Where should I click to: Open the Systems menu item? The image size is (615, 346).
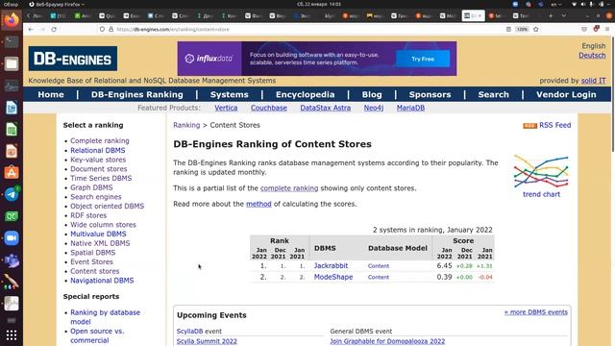tap(229, 94)
